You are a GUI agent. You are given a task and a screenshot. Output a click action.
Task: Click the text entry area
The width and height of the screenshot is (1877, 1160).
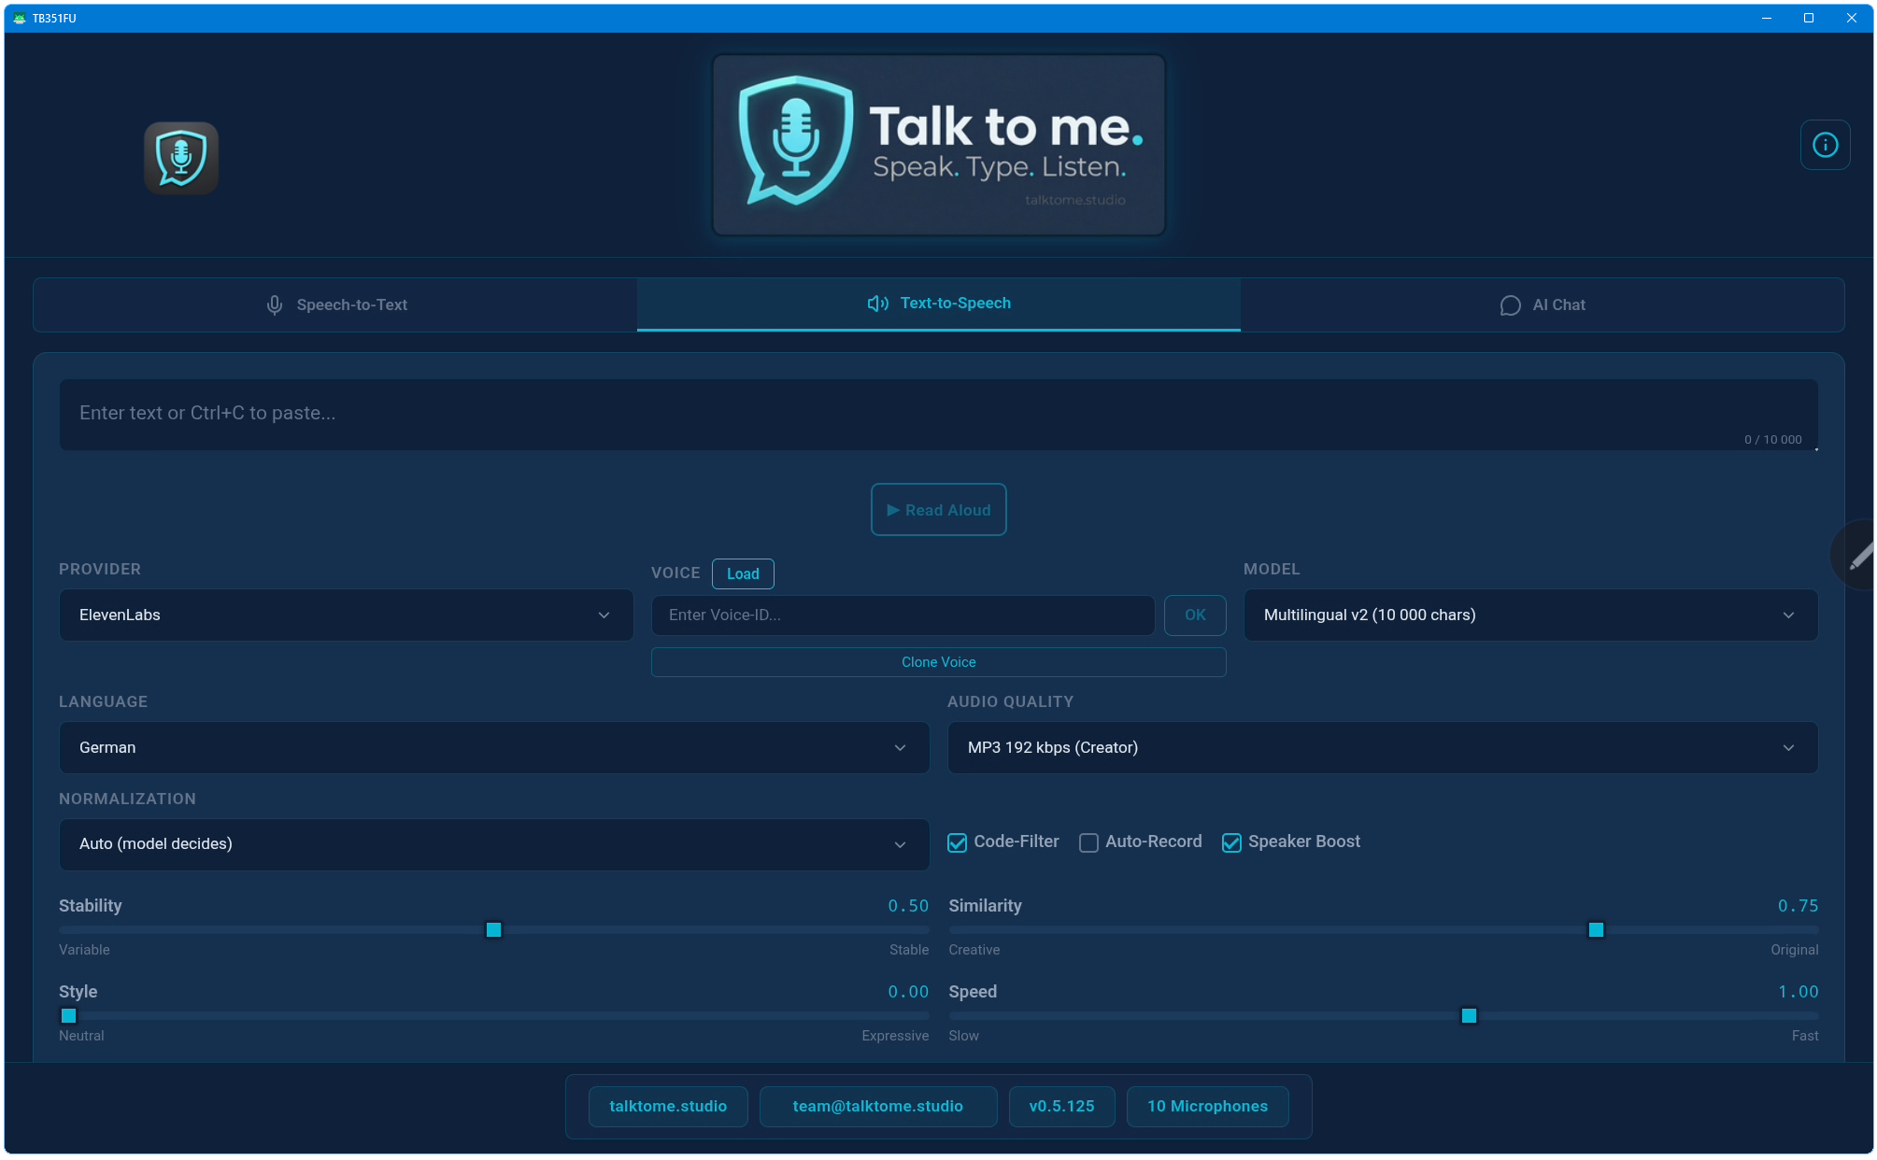[x=938, y=414]
